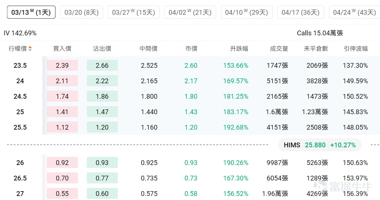Click bid price 2.39 for strike 23.5

point(62,65)
